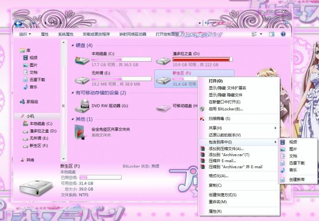
Task: Choose 启用 BitLocker(B)... menu entry
Action: [x=239, y=109]
